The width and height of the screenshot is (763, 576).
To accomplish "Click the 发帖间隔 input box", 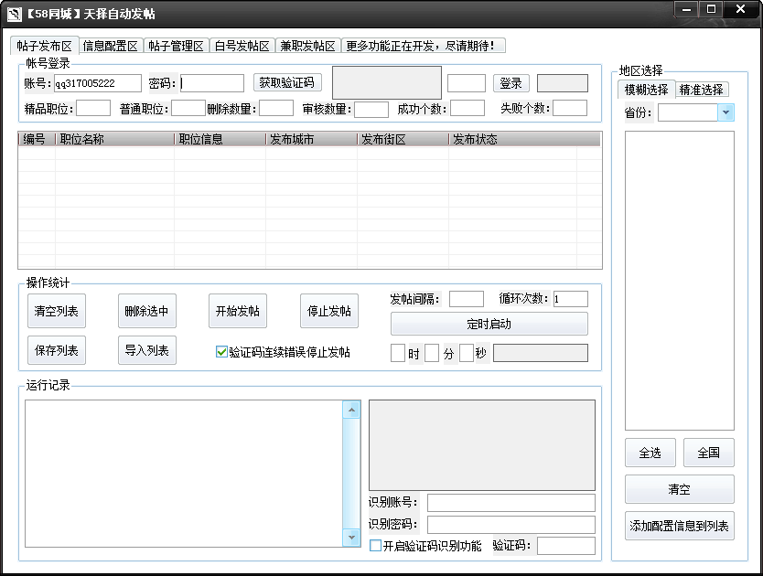I will click(466, 299).
